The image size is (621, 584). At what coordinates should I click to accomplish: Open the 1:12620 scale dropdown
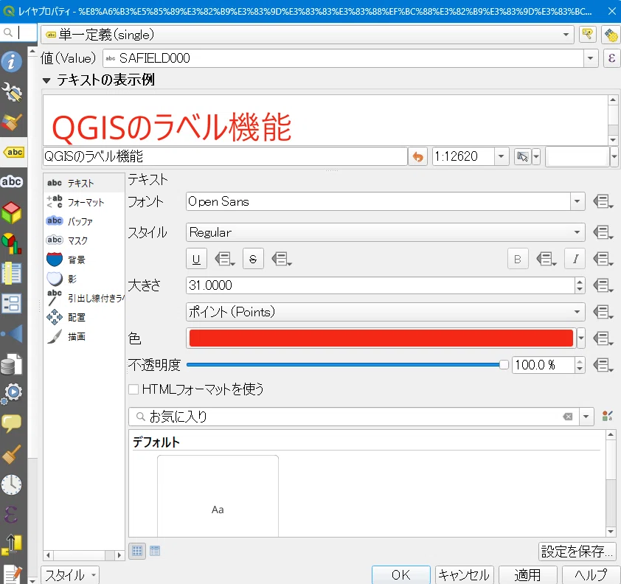point(501,156)
